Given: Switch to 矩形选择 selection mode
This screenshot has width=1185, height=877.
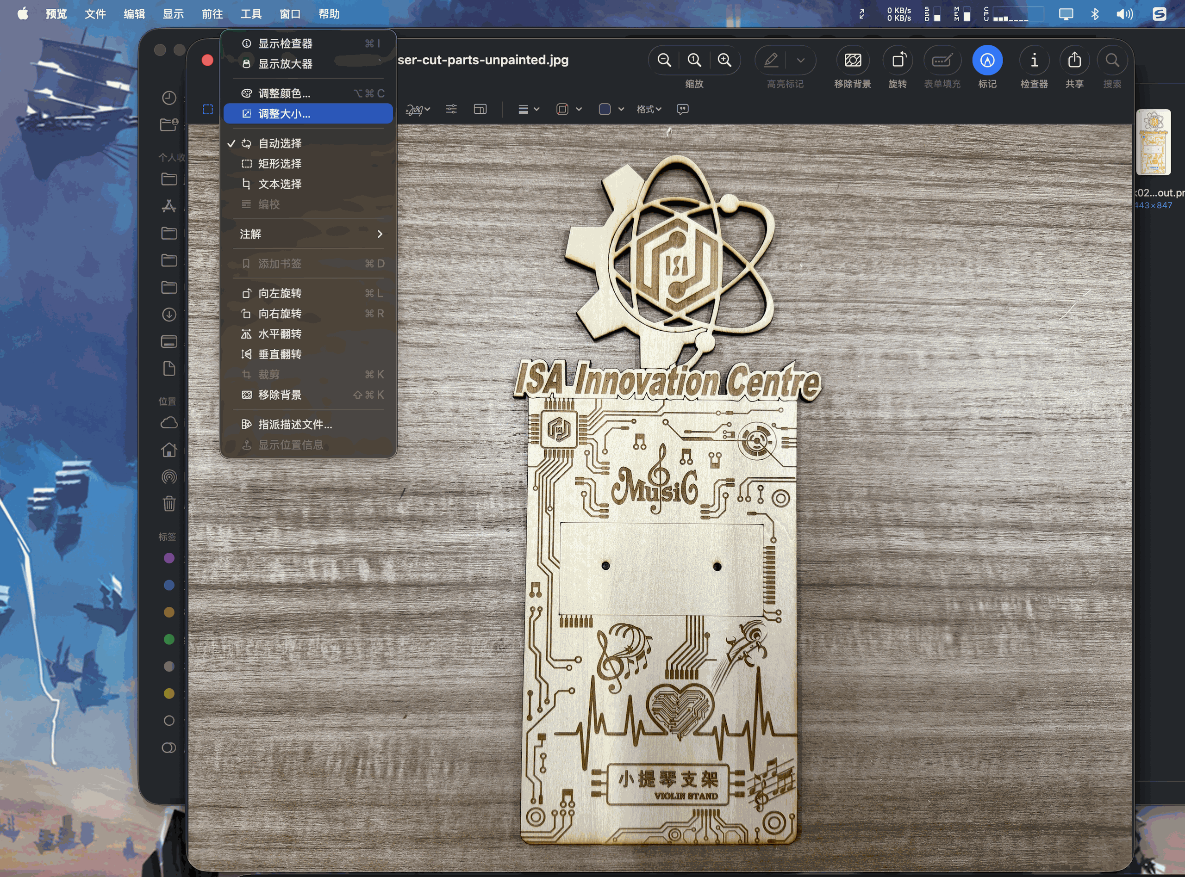Looking at the screenshot, I should pos(308,163).
